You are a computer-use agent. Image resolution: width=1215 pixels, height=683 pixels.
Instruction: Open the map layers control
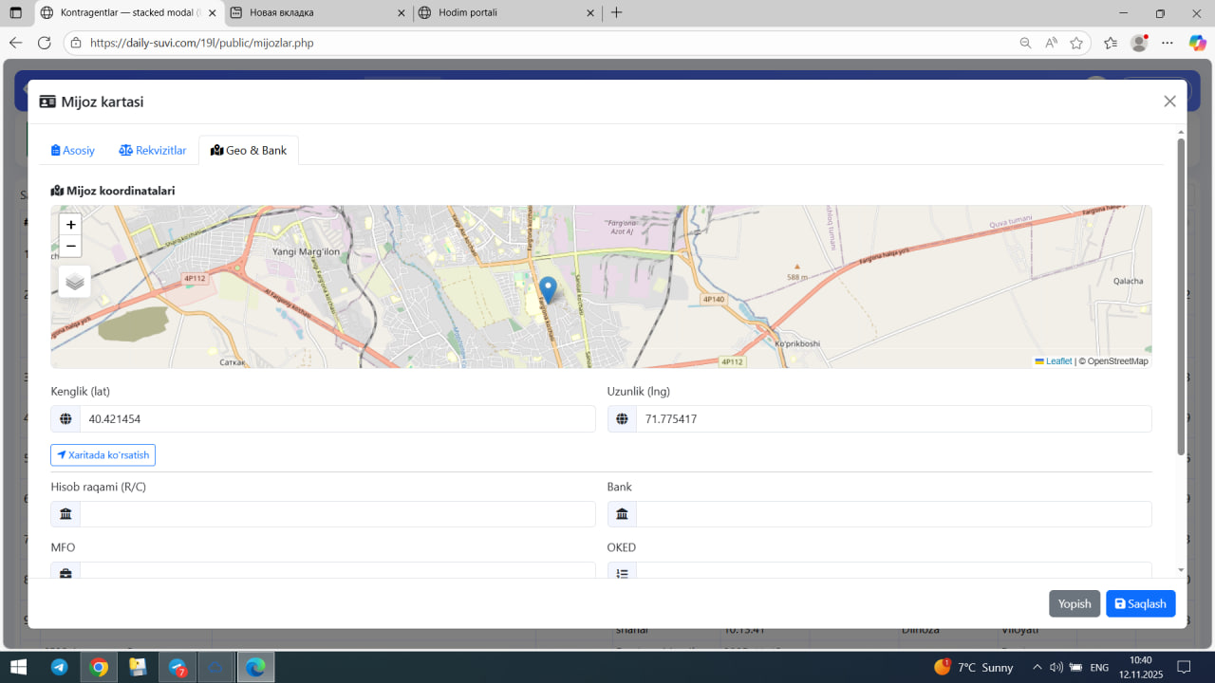tap(75, 282)
